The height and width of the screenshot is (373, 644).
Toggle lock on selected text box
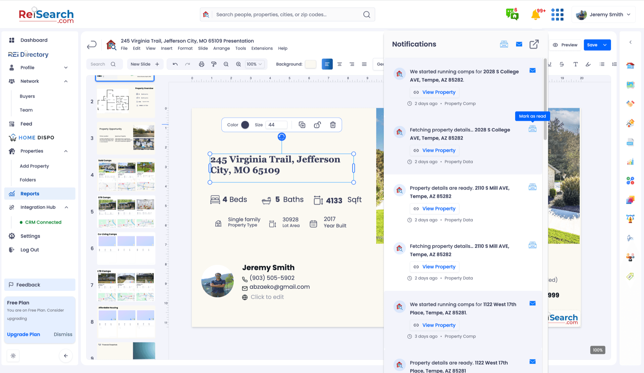(x=317, y=125)
